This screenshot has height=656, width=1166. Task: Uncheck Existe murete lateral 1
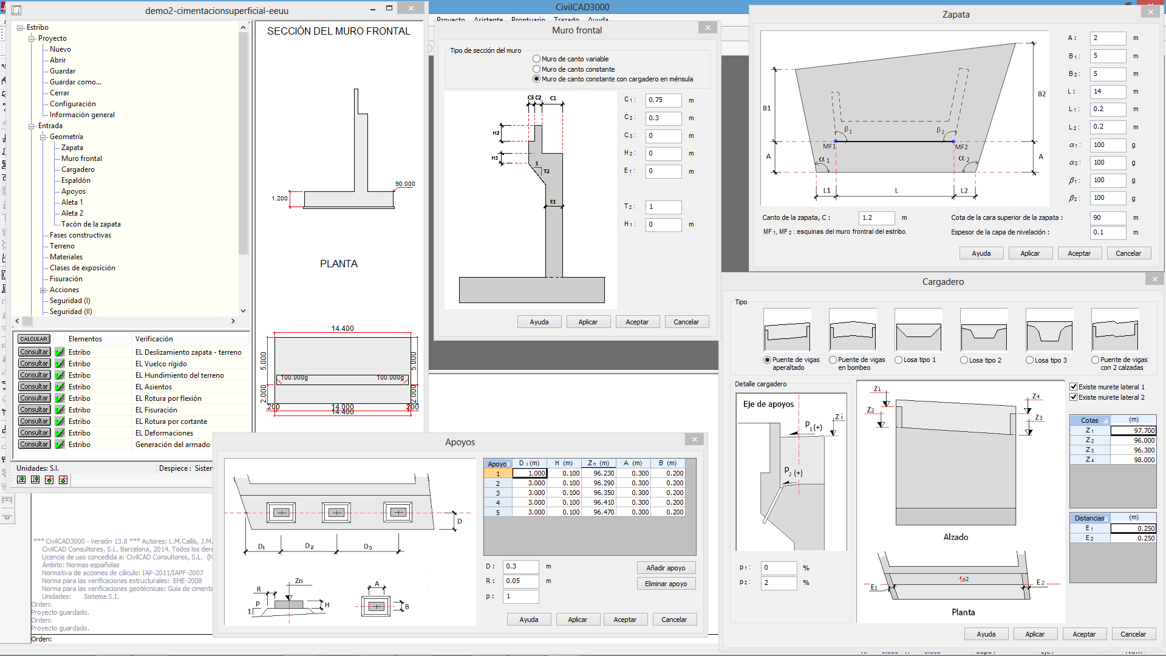point(1073,387)
